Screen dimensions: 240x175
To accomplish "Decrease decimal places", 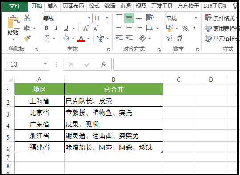I will point(179,38).
